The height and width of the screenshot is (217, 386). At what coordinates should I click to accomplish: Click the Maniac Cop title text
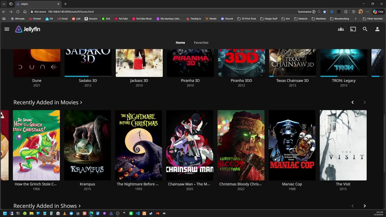tap(292, 184)
